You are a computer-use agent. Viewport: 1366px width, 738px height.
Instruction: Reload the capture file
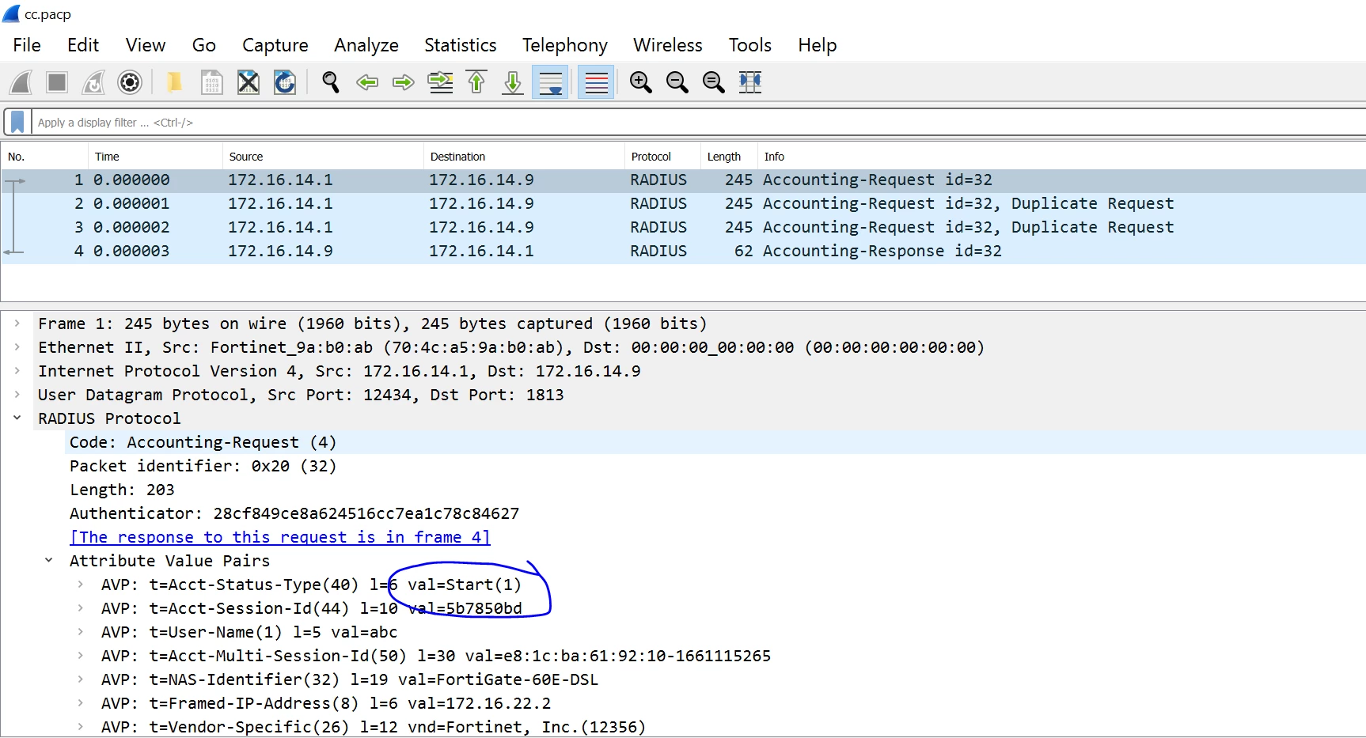285,82
